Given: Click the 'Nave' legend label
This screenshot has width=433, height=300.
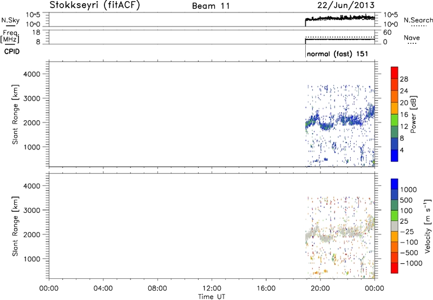Looking at the screenshot, I should (412, 37).
